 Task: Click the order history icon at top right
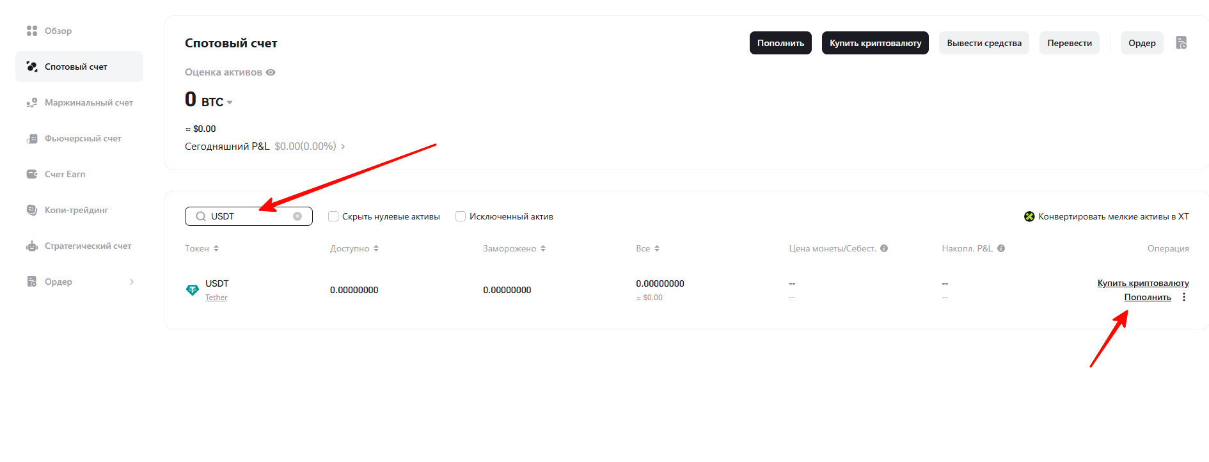click(x=1181, y=43)
